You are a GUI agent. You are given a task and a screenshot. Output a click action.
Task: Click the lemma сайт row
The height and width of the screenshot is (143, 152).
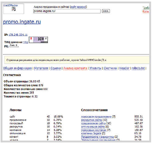pyautogui.click(x=36, y=117)
